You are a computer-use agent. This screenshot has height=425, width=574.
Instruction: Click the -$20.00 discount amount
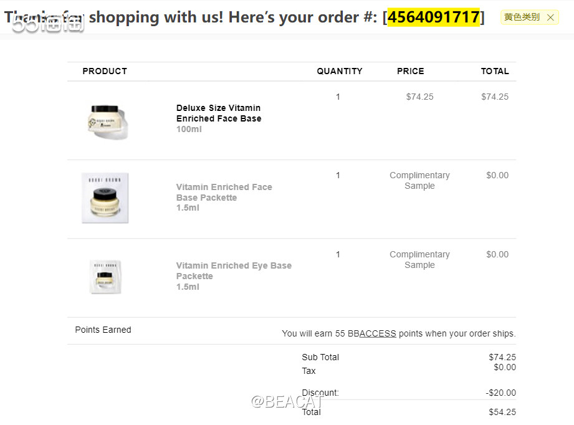coord(501,393)
